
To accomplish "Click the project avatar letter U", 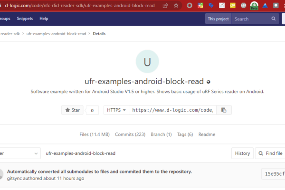I will [147, 62].
